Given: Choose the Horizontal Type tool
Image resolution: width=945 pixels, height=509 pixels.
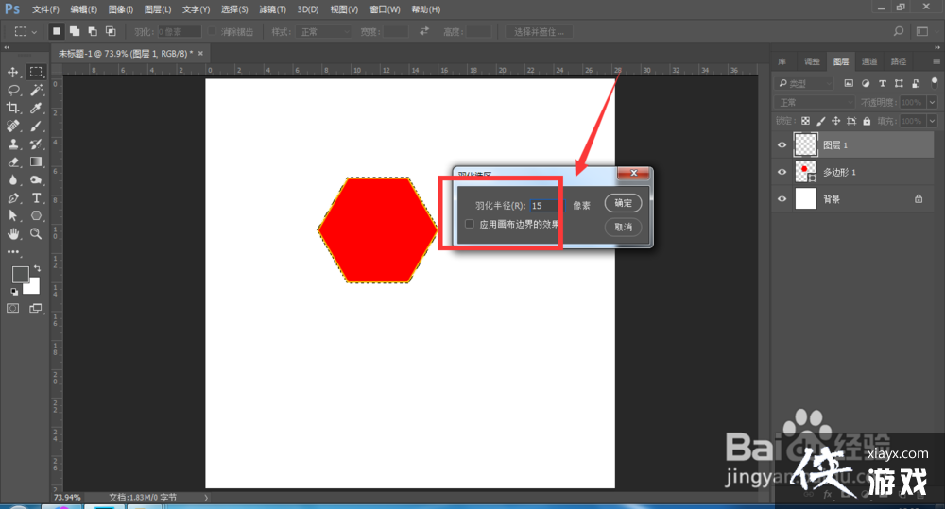Looking at the screenshot, I should click(37, 197).
